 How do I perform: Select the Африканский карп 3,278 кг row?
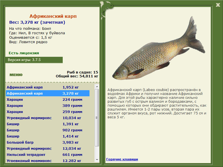48,93
